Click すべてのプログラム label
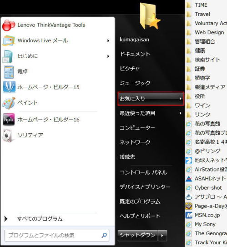This screenshot has width=227, height=247. click(x=40, y=219)
